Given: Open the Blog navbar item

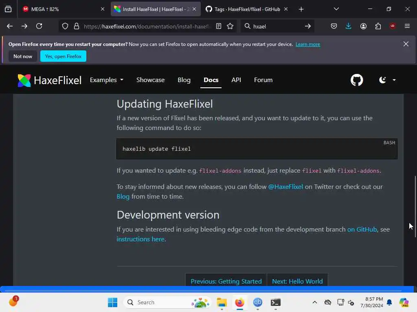Looking at the screenshot, I should 184,80.
